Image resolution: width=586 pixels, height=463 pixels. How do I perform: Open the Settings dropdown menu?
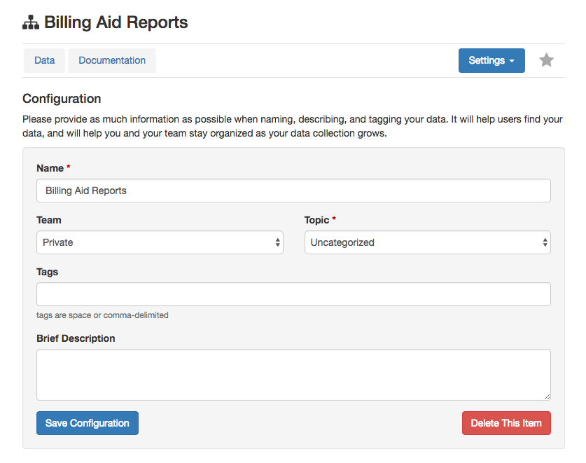click(491, 60)
